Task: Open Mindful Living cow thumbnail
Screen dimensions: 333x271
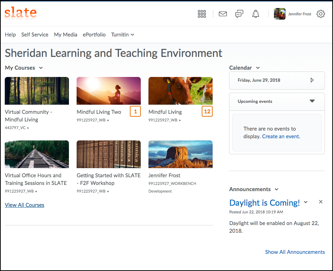Action: (x=180, y=91)
